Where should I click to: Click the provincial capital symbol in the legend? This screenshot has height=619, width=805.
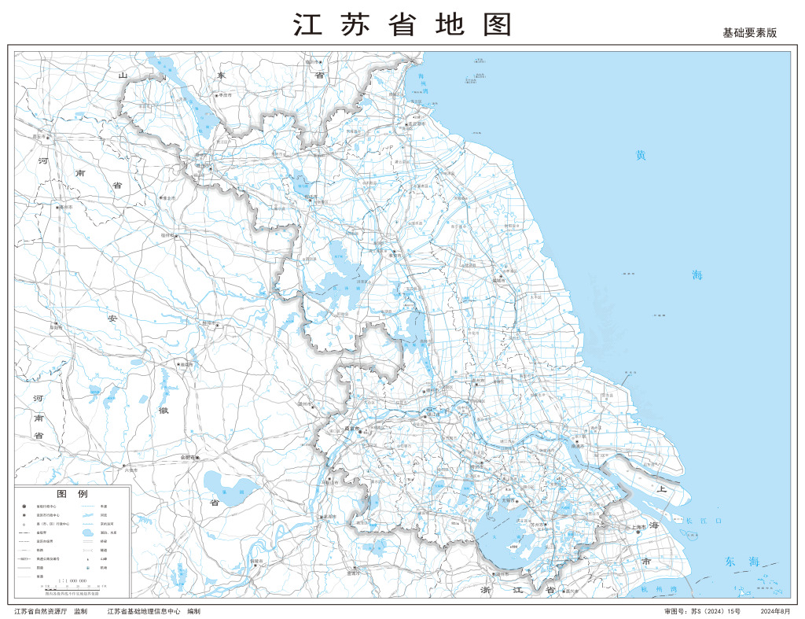click(x=24, y=507)
